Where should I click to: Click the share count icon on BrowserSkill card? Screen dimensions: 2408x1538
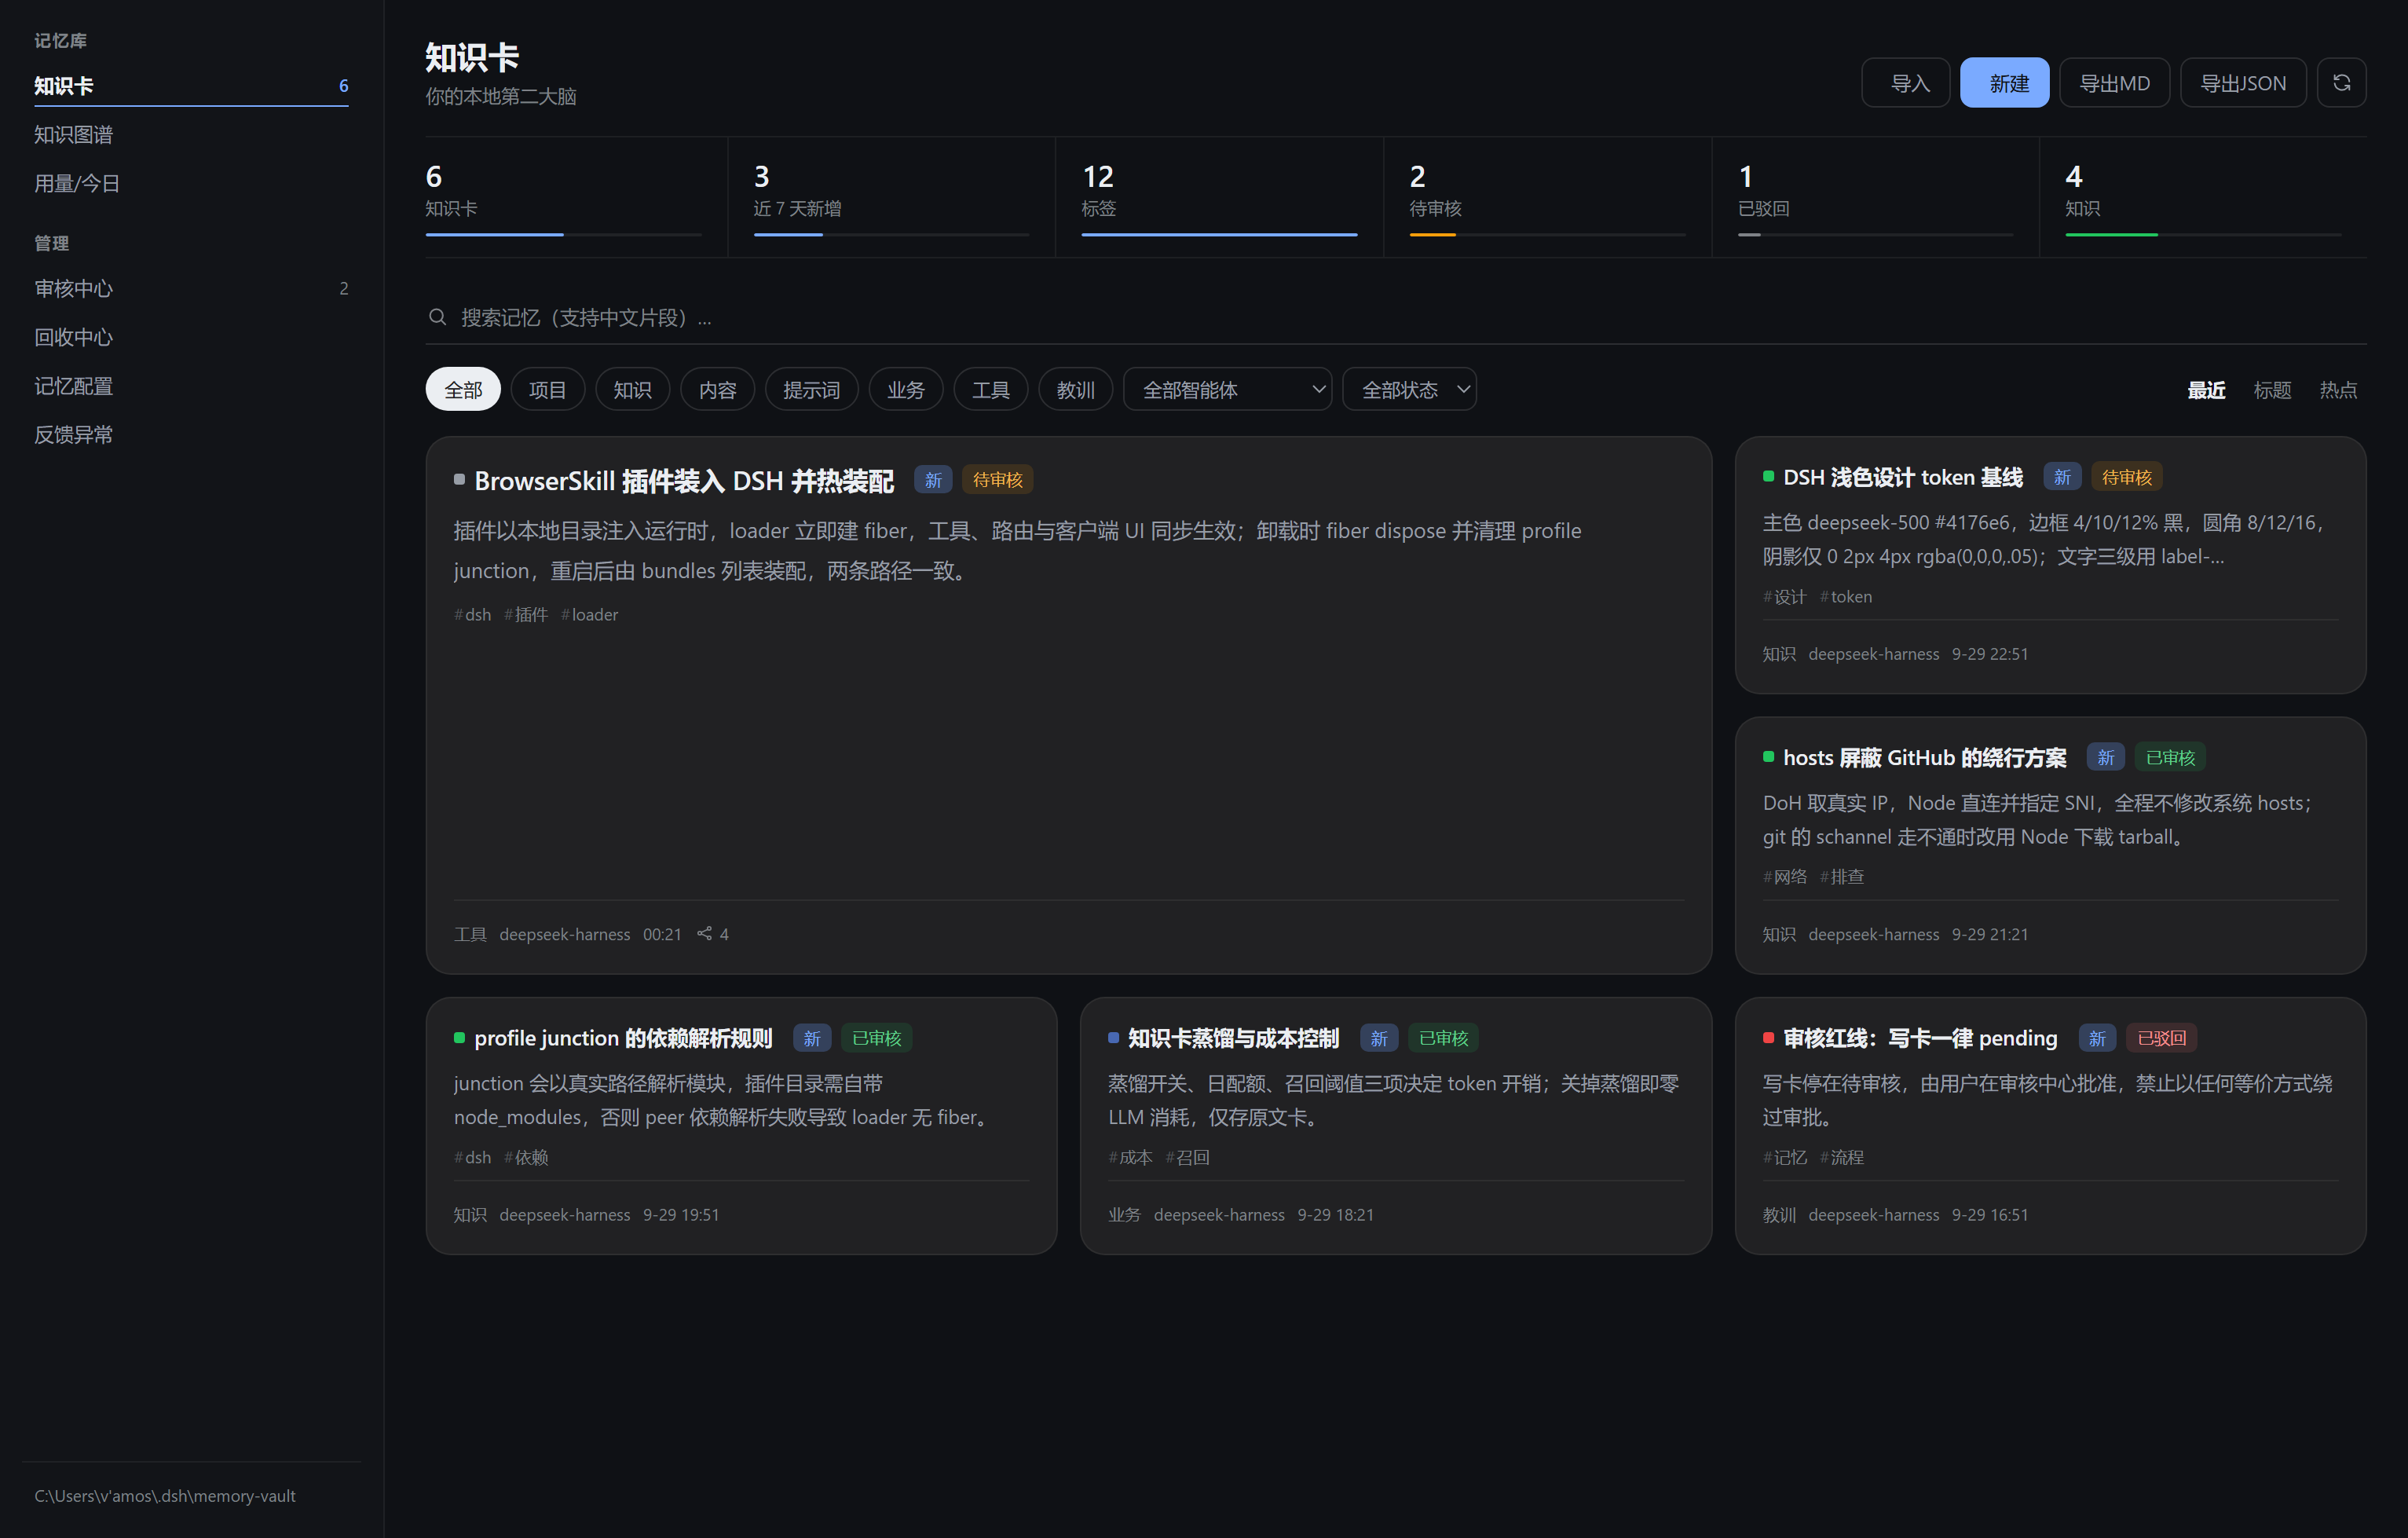click(x=704, y=933)
